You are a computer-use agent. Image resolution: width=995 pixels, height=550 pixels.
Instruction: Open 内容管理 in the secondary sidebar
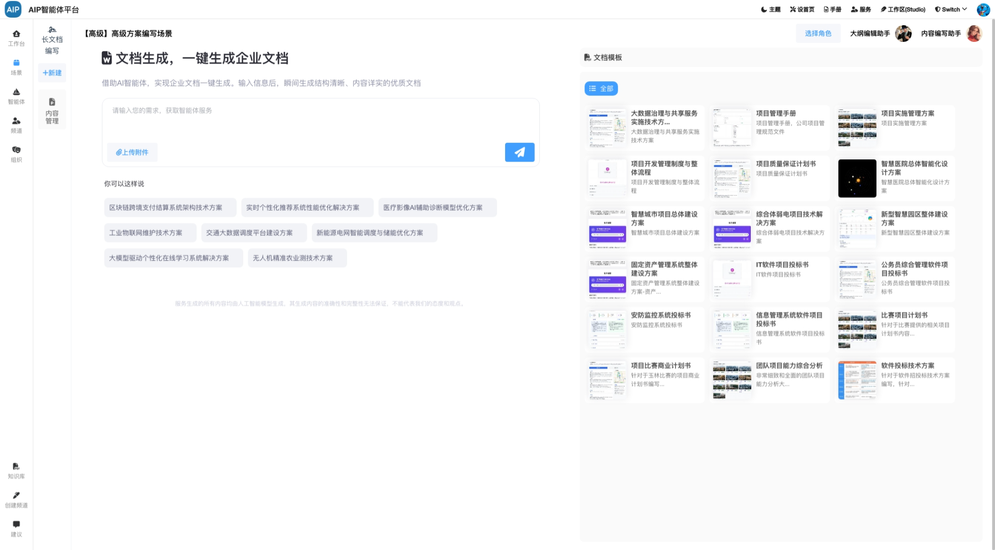(52, 110)
